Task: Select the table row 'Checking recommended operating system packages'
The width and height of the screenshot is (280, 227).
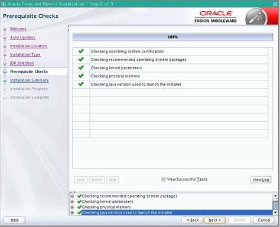Action: 170,60
